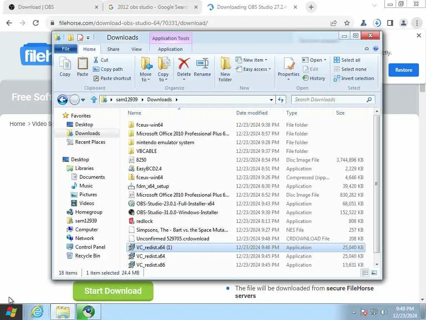The image size is (426, 320).
Task: Open the Application tools tab
Action: 170,49
